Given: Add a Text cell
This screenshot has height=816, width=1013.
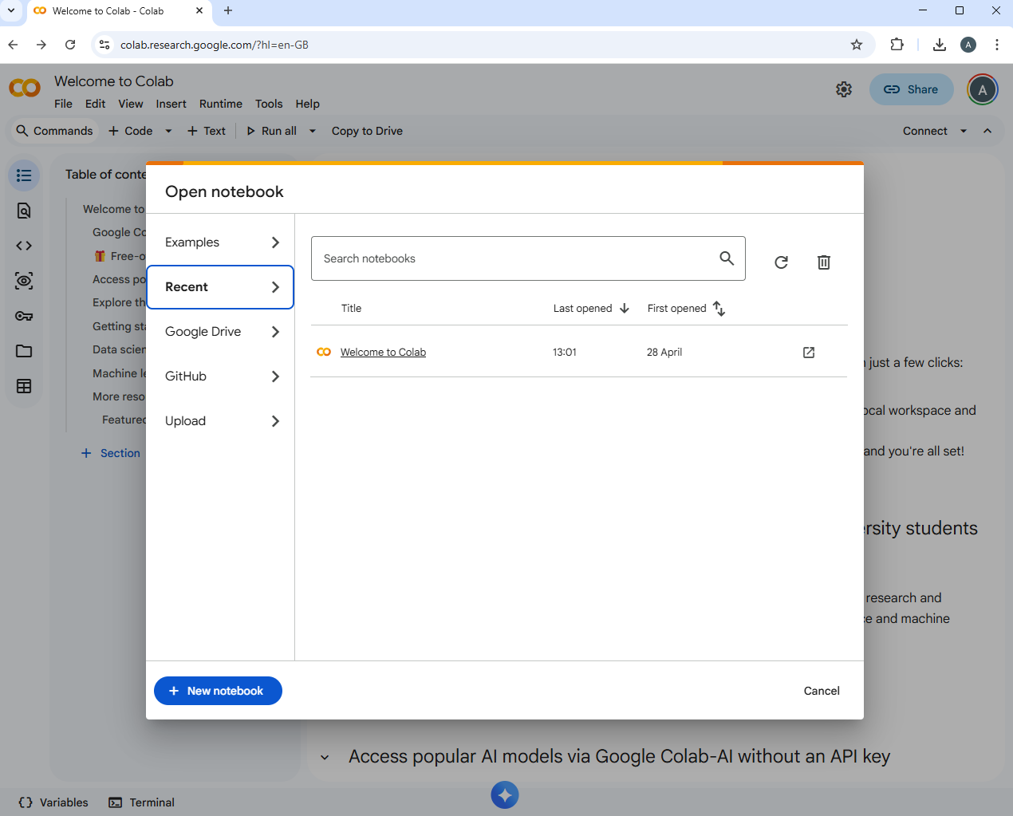Looking at the screenshot, I should coord(207,131).
